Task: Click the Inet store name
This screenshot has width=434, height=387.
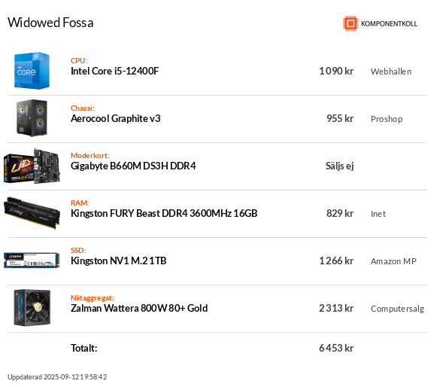Action: [378, 214]
